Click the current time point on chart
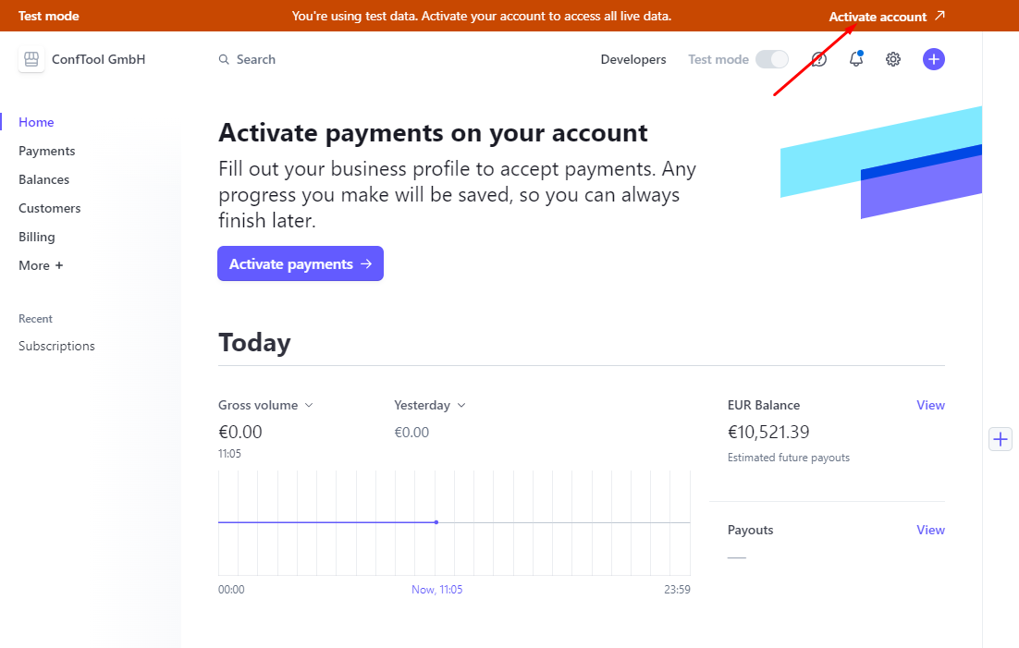 [x=436, y=522]
